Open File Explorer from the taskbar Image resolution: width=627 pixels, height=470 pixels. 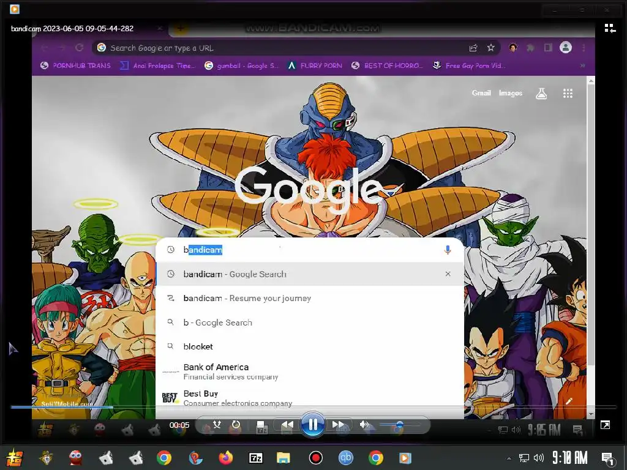[283, 458]
